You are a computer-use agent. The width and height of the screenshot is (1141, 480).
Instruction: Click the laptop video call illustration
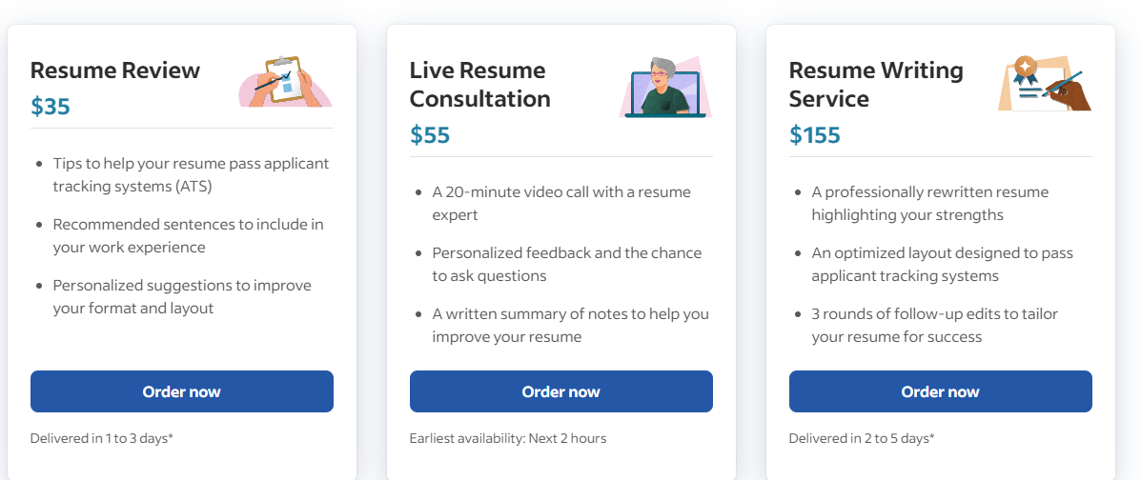(x=665, y=87)
